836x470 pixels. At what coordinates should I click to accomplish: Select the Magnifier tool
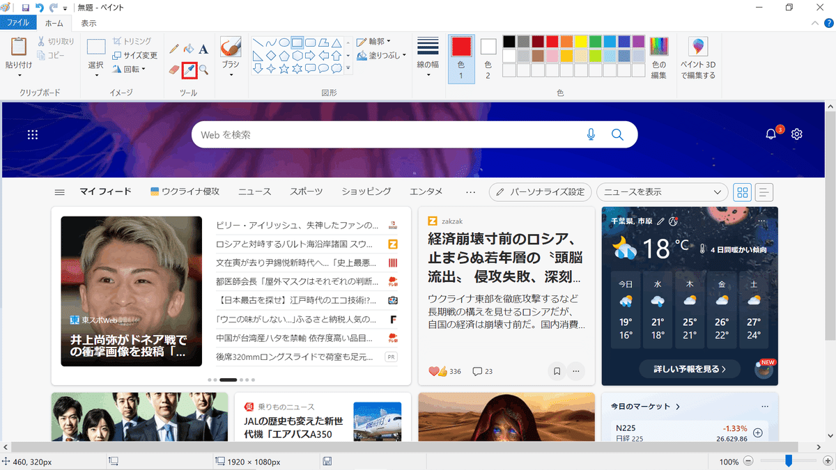coord(203,70)
